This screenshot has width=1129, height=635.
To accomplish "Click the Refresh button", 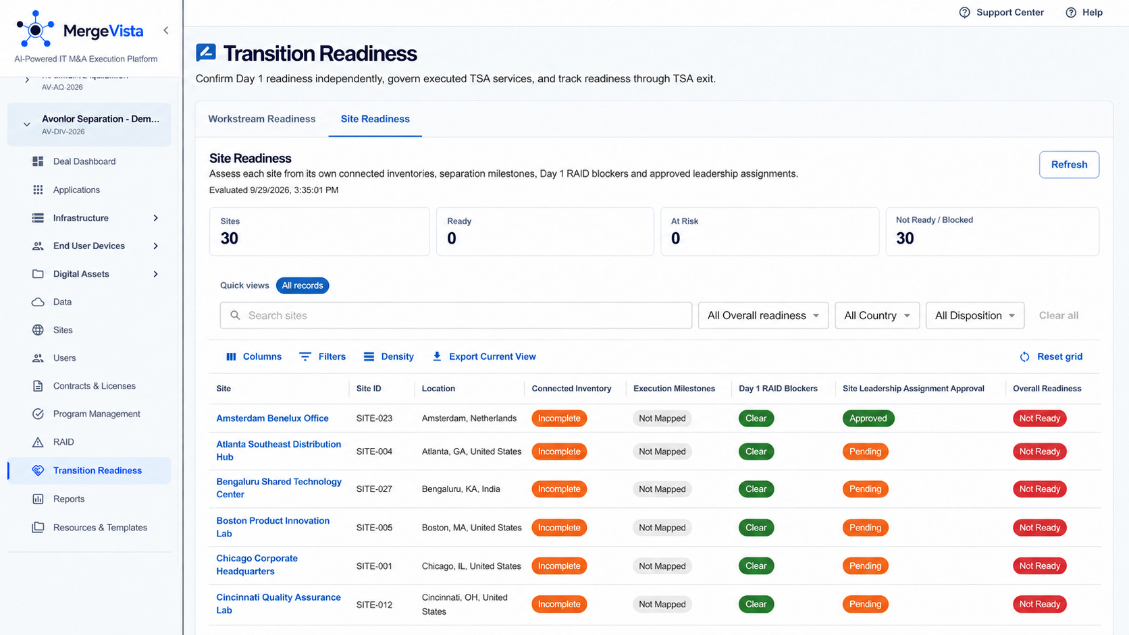I will [1069, 165].
